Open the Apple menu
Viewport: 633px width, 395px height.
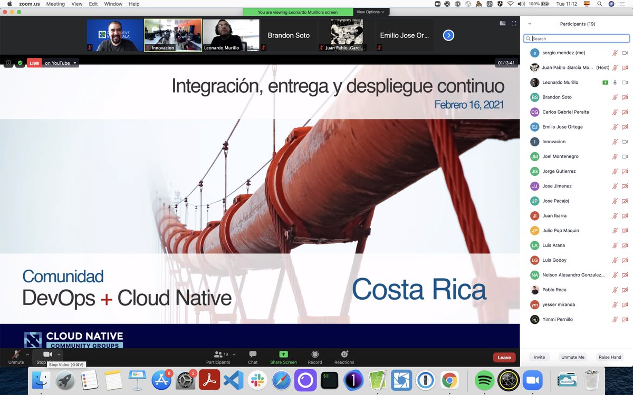(9, 4)
